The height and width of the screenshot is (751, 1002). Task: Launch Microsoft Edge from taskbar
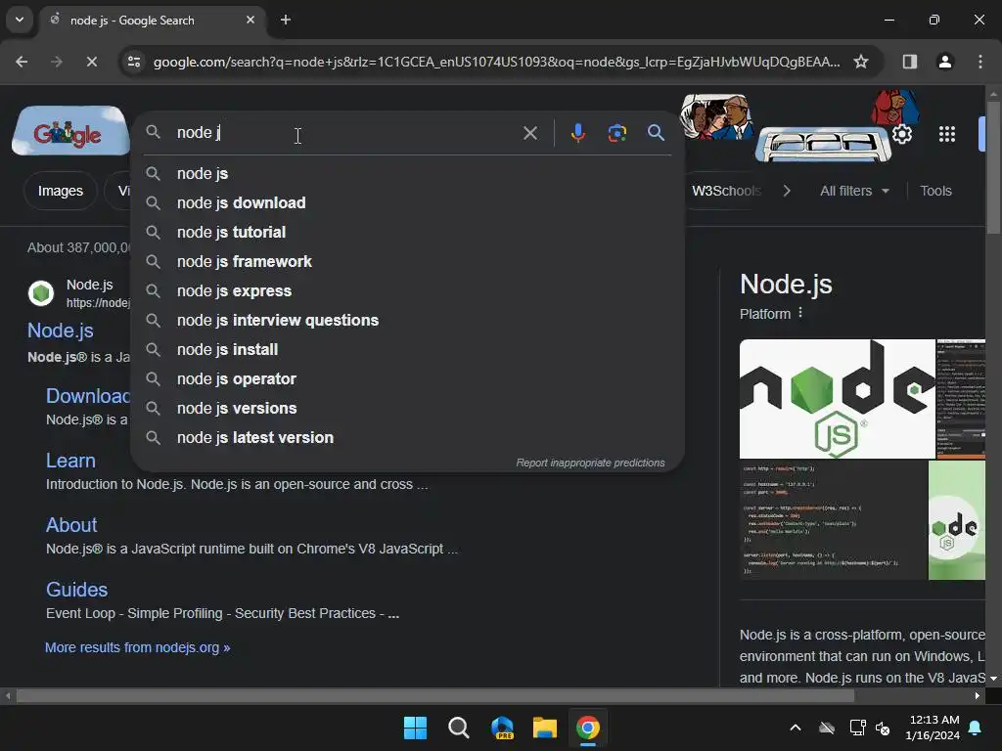[502, 728]
